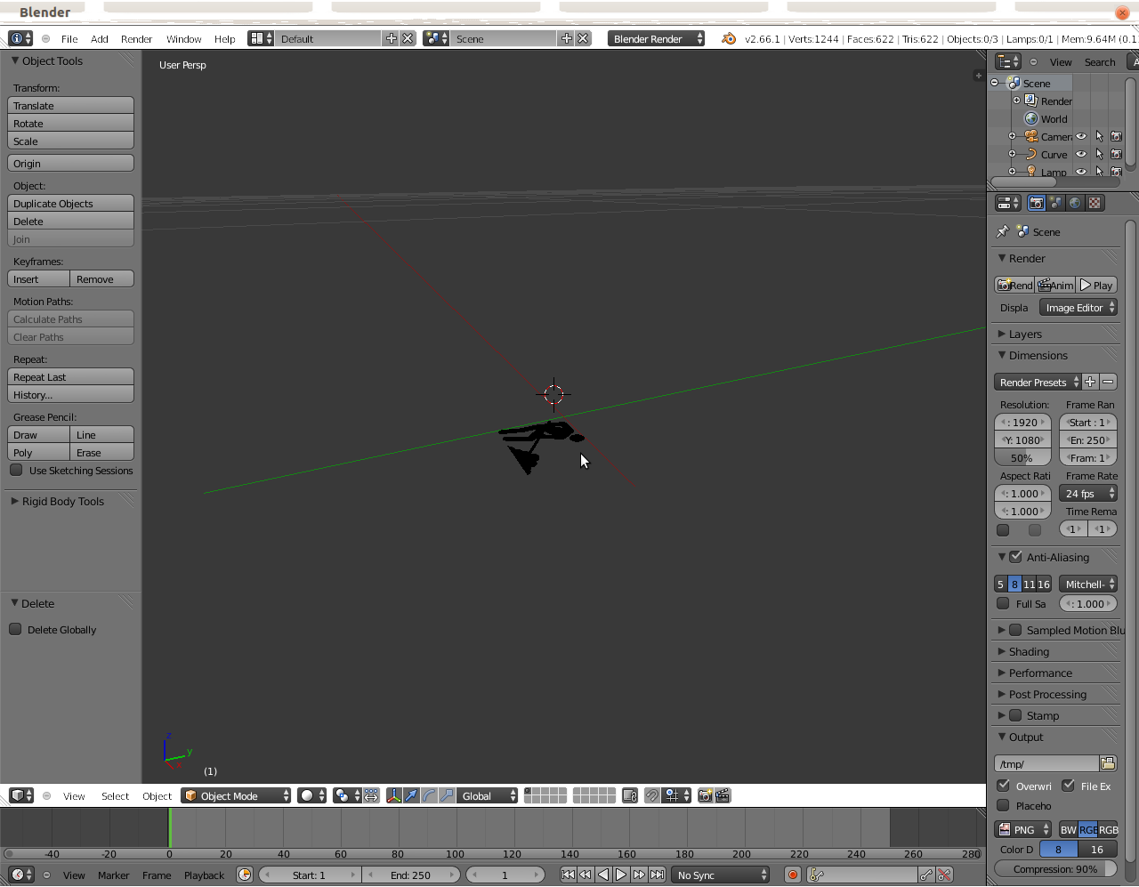Open the Playback menu in timeline

(x=204, y=875)
